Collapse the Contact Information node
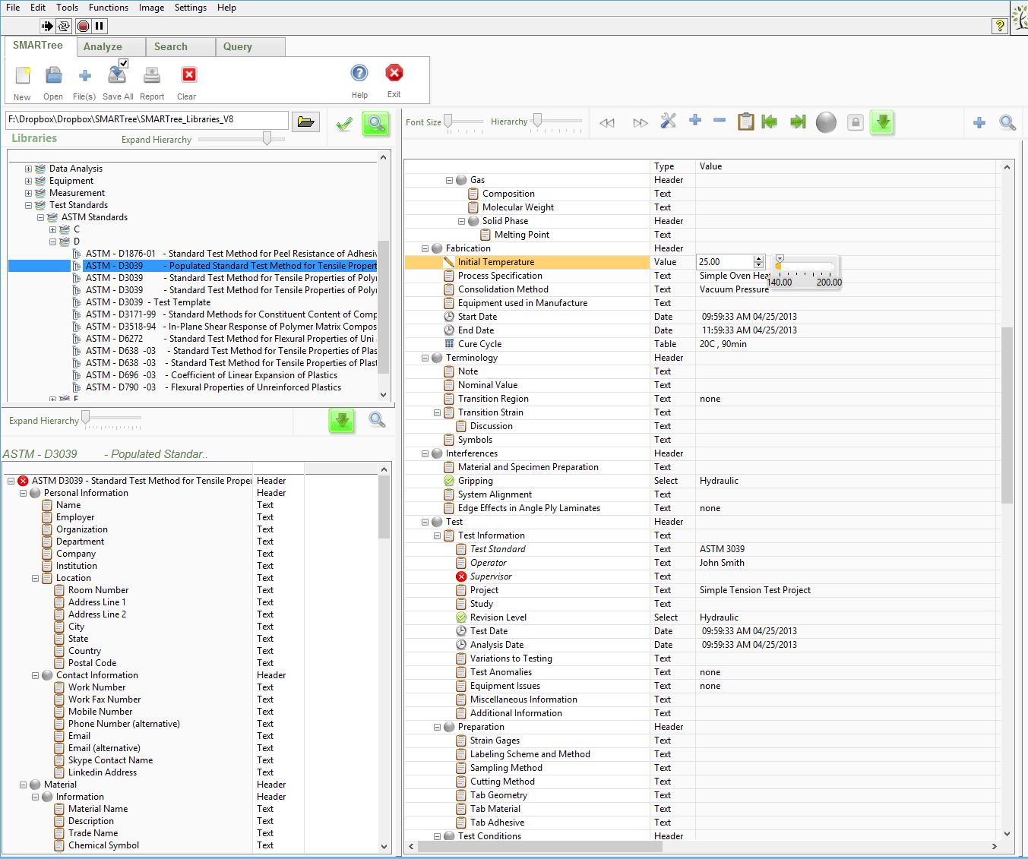 tap(35, 675)
